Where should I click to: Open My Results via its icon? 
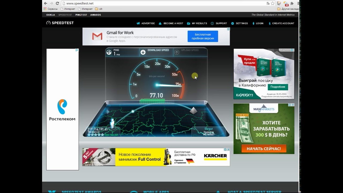pos(189,23)
